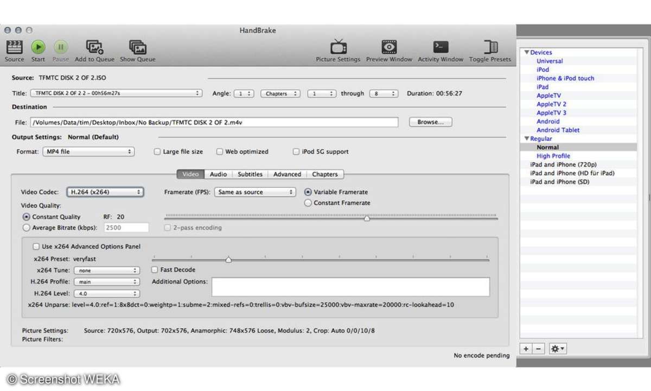Enable Fast Decode checkbox
Image resolution: width=651 pixels, height=391 pixels.
[x=155, y=270]
